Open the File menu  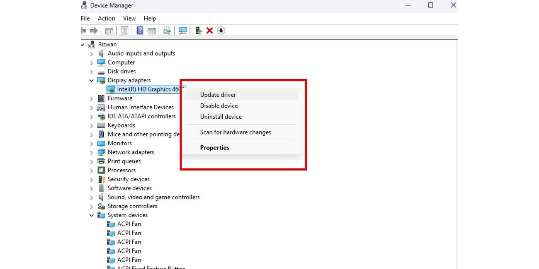click(85, 18)
